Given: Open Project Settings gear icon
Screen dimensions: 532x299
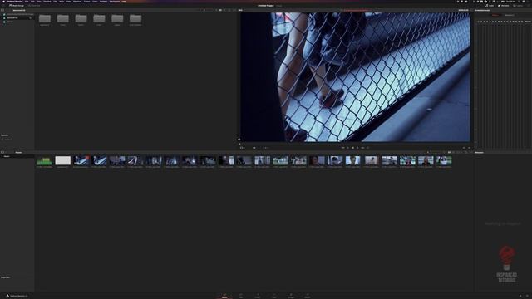Looking at the screenshot, I should pyautogui.click(x=527, y=296).
